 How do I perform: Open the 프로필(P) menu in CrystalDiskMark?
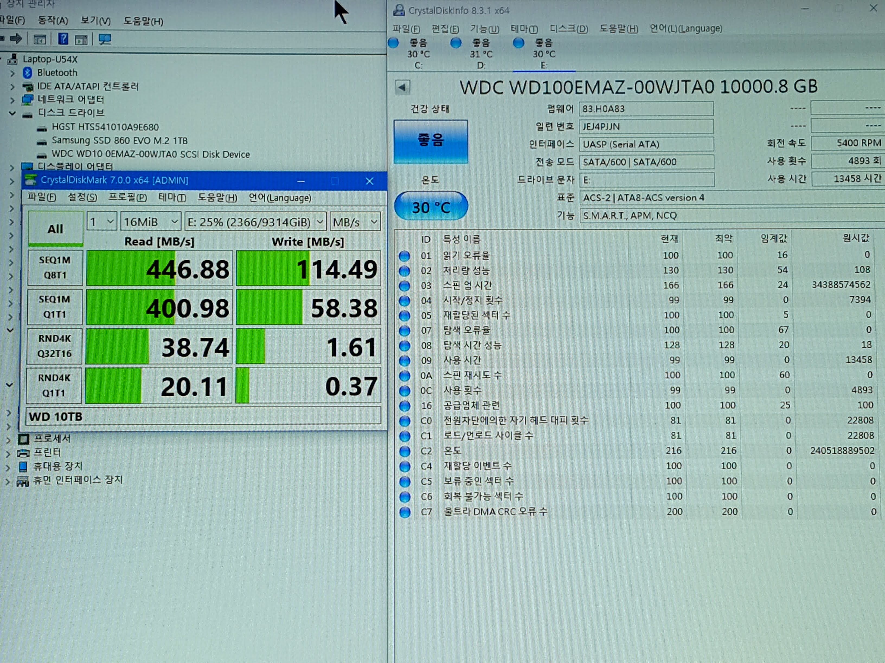128,197
